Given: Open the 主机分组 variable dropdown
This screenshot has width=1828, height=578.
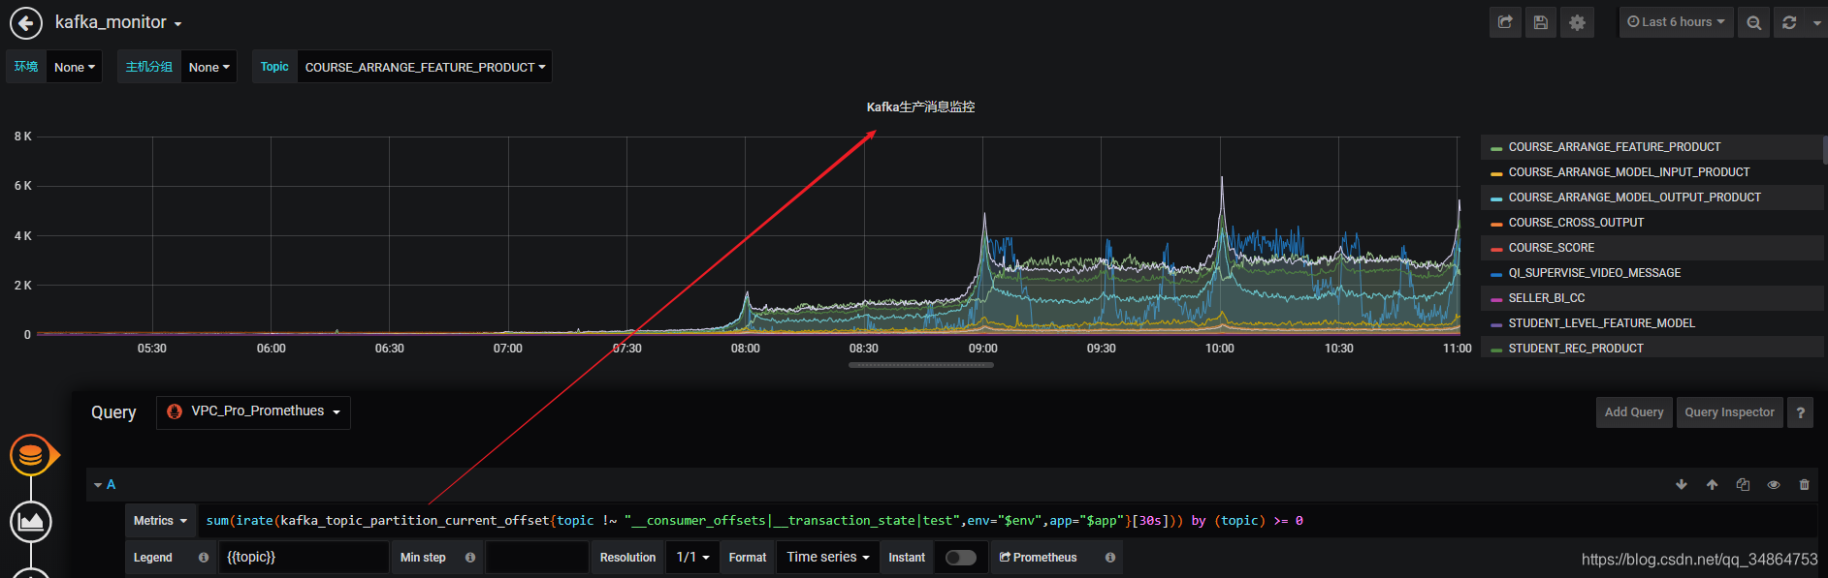Looking at the screenshot, I should pyautogui.click(x=208, y=67).
